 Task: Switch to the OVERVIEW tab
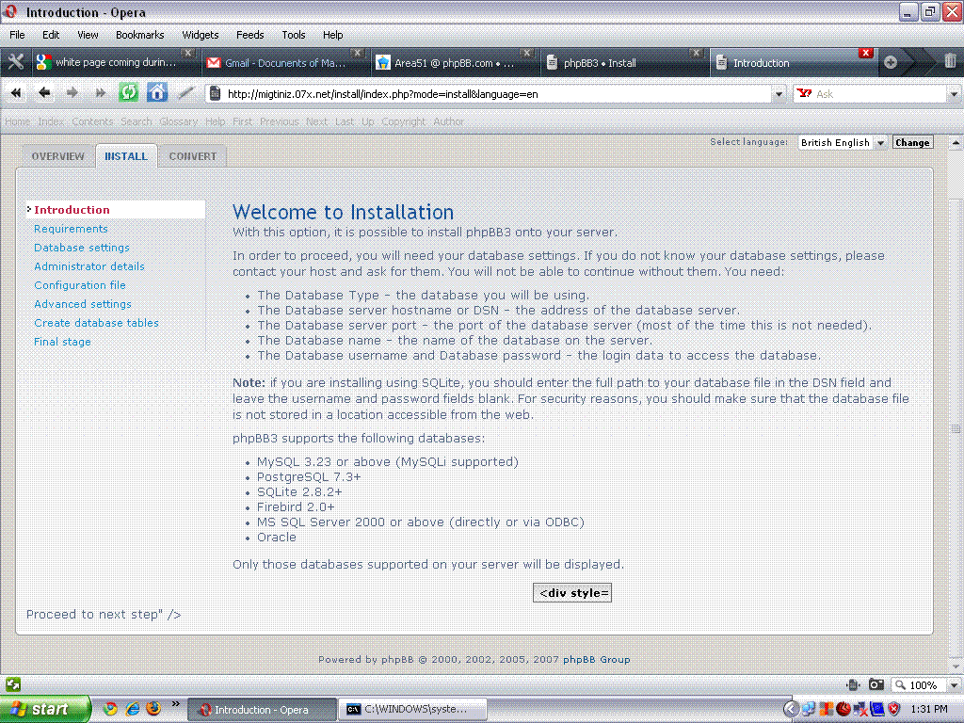click(57, 156)
